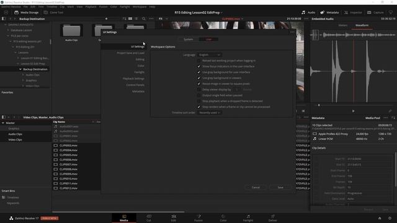The width and height of the screenshot is (397, 223).
Task: Toggle Use gray background for user interface
Action: [x=198, y=72]
